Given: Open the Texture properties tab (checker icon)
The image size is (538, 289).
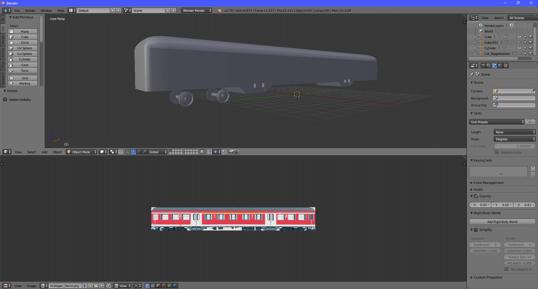Looking at the screenshot, I should (x=505, y=66).
